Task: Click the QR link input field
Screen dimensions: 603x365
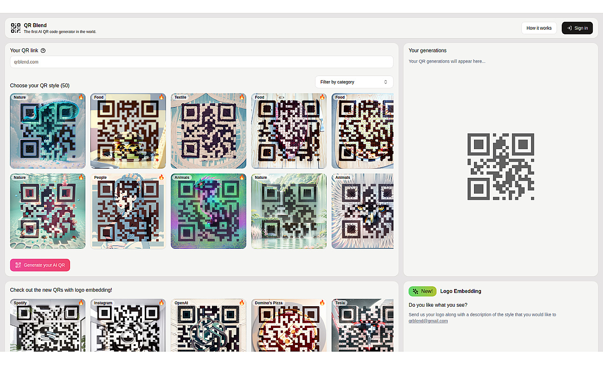Action: click(x=202, y=62)
